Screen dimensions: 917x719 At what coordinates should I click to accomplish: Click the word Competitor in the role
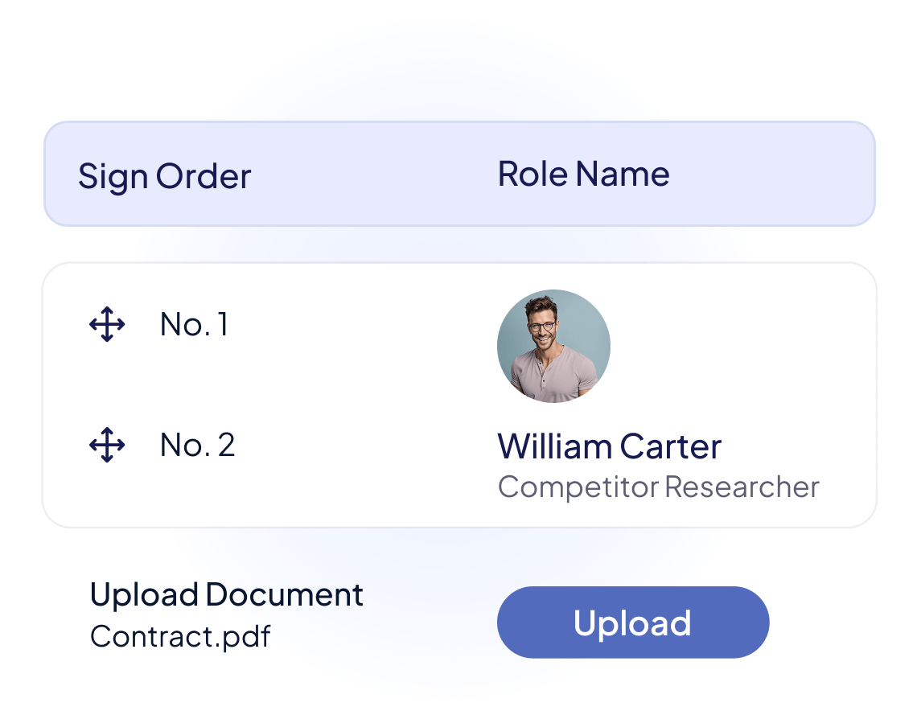click(x=578, y=487)
